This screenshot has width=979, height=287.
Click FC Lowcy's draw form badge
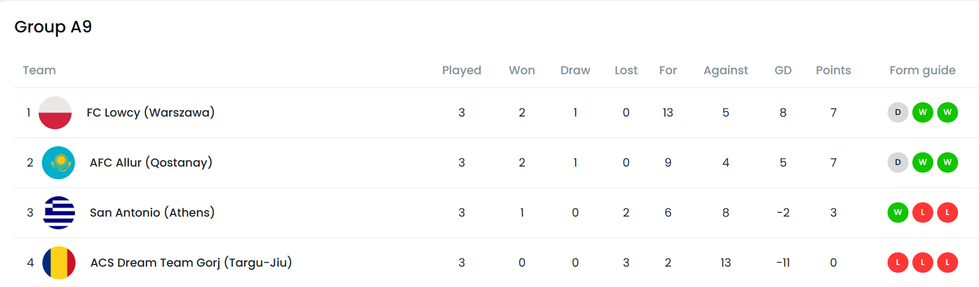pyautogui.click(x=897, y=113)
